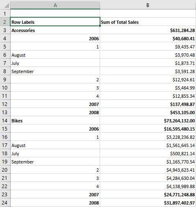Select the Accessories category cell
This screenshot has height=207, width=196.
click(55, 30)
